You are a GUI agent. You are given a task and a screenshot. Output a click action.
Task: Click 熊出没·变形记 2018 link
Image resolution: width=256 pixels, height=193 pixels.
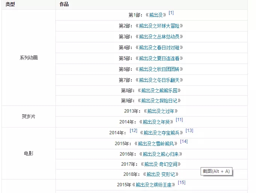tap(160, 174)
